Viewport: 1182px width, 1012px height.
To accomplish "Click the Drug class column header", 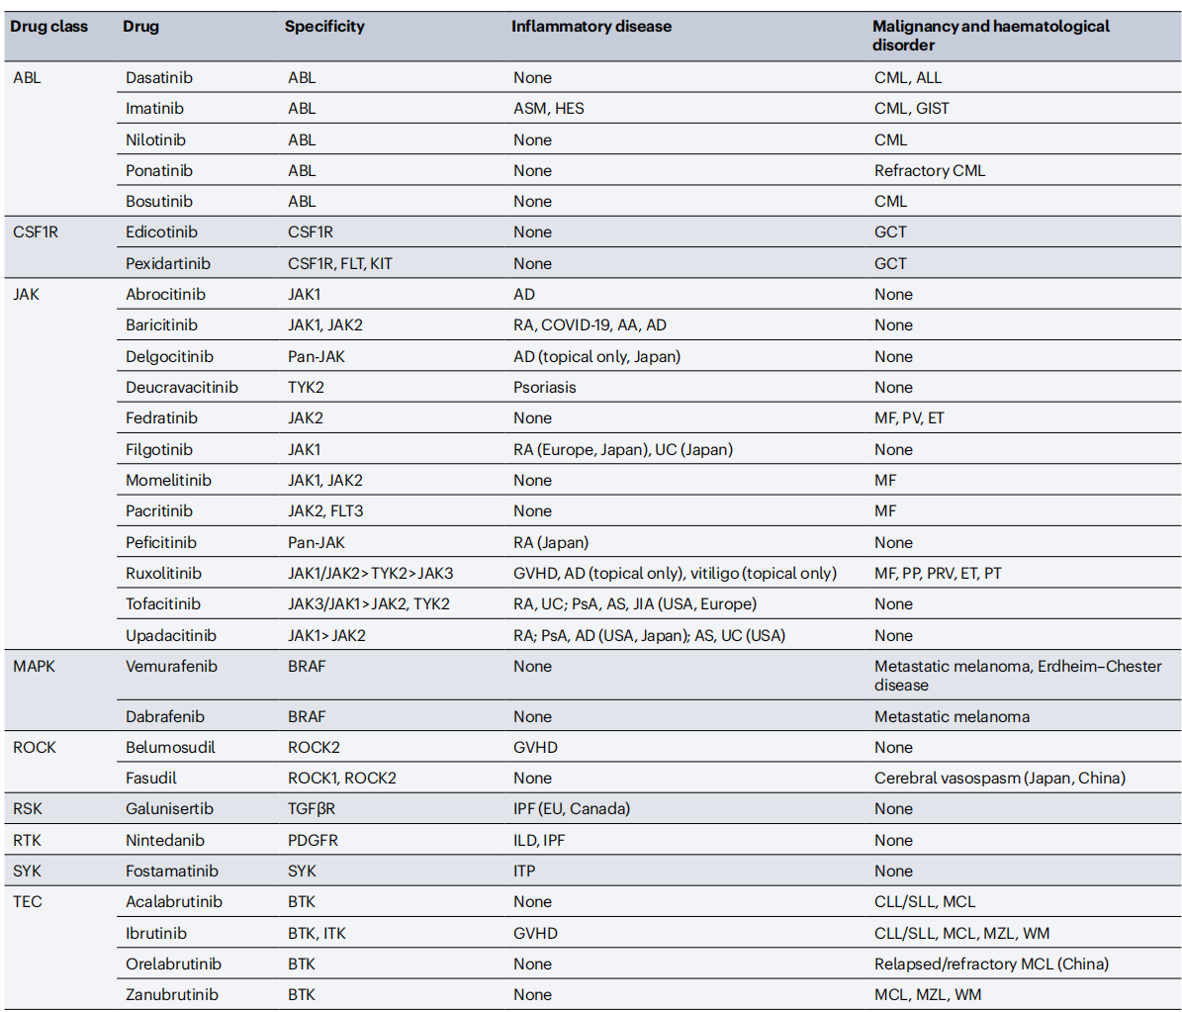I will tap(48, 27).
